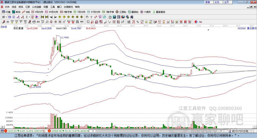This screenshot has height=138, width=257.
Task: Open the 江恩 menu
Action: [28, 7]
